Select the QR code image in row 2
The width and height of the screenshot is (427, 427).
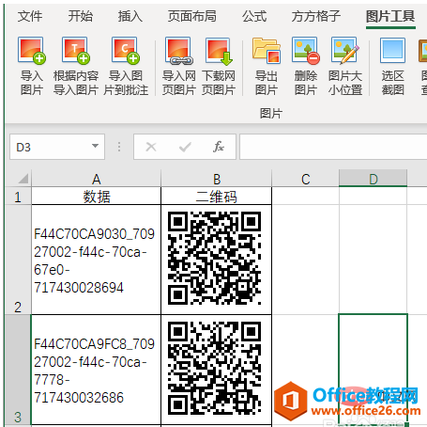[214, 259]
